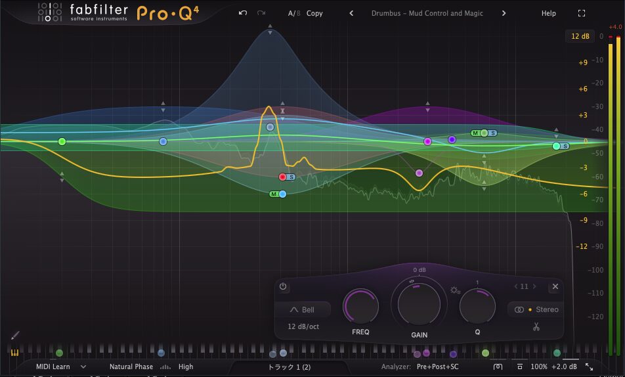Select the blue low-shelf band node on zero line

coord(163,142)
